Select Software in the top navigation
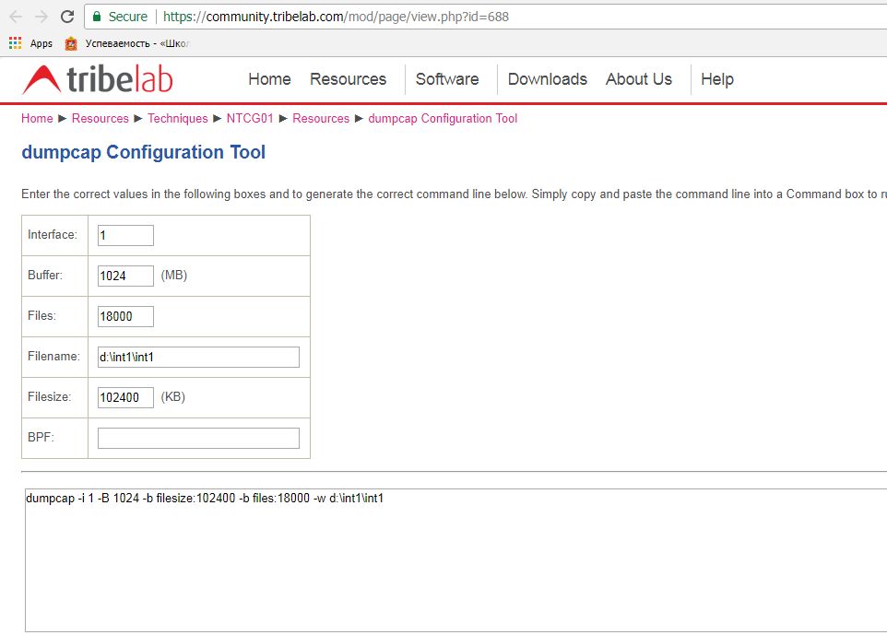Viewport: 887px width, 635px height. point(447,79)
